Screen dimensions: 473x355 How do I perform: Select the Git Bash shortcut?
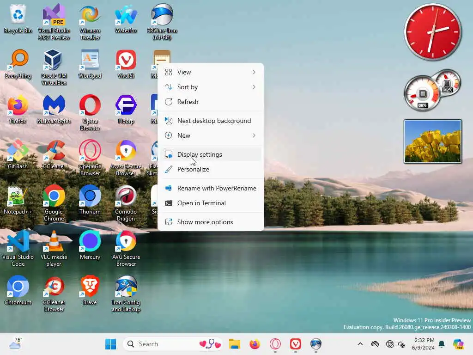click(18, 154)
